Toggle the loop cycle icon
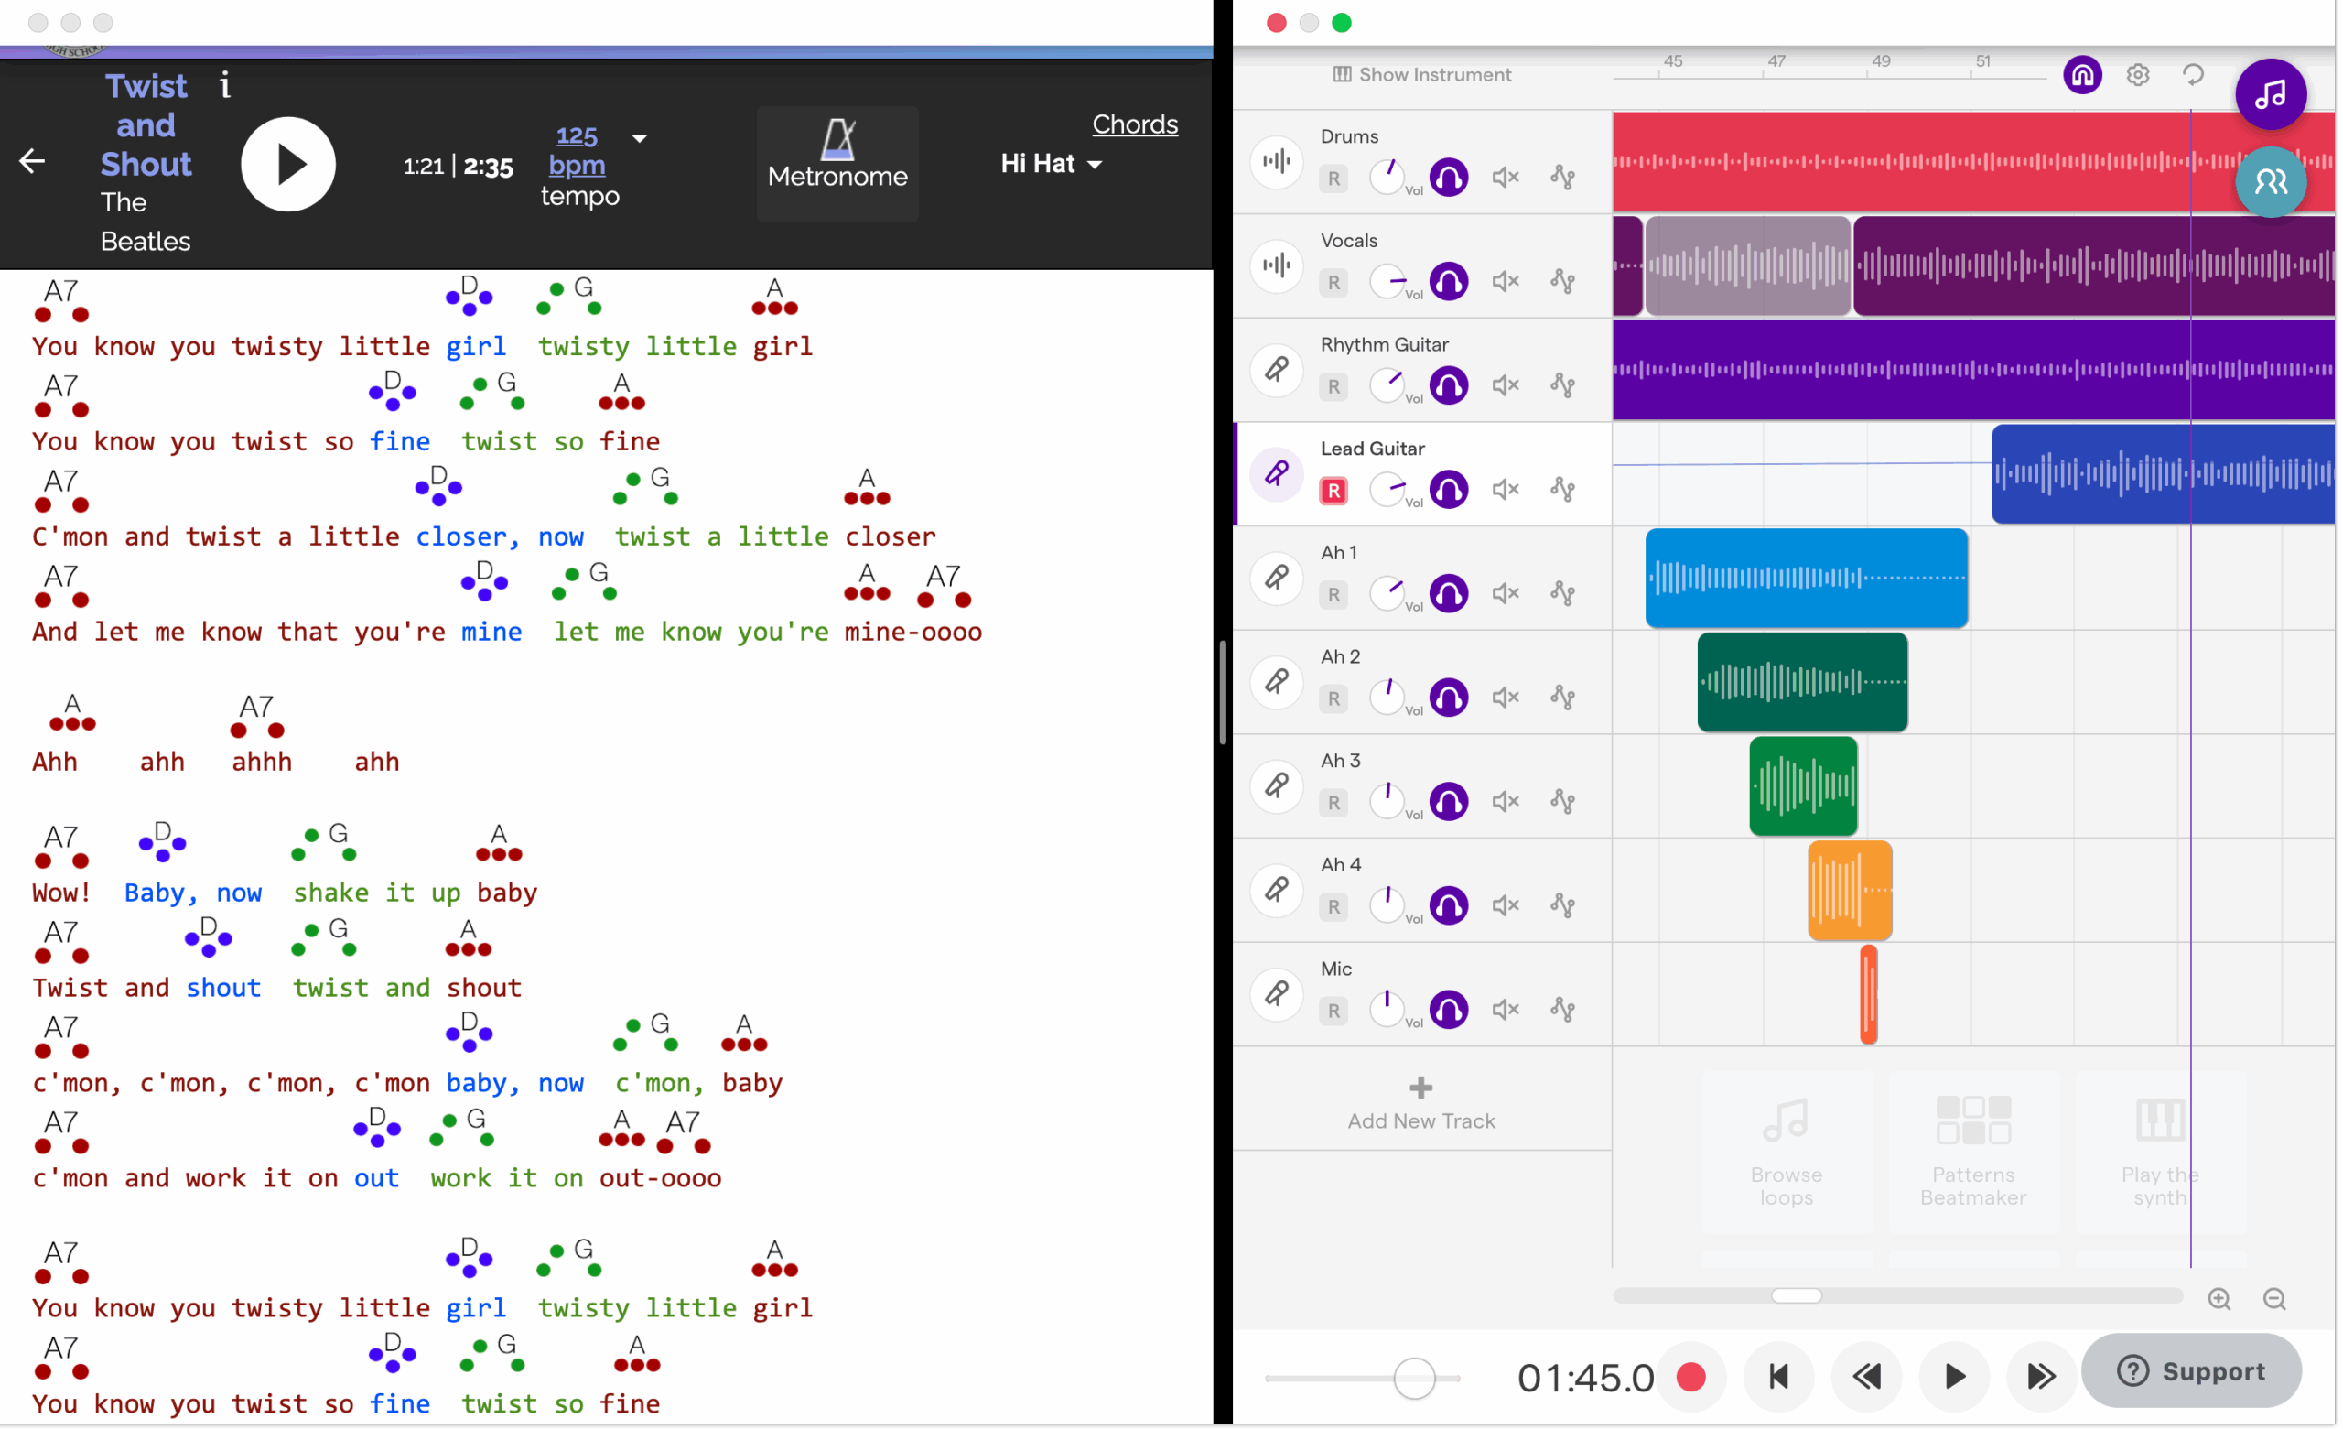Image resolution: width=2343 pixels, height=1429 pixels. pyautogui.click(x=2193, y=74)
